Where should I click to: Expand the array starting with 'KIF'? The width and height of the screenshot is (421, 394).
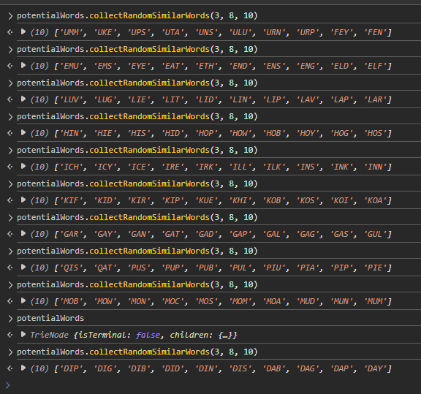coord(23,200)
